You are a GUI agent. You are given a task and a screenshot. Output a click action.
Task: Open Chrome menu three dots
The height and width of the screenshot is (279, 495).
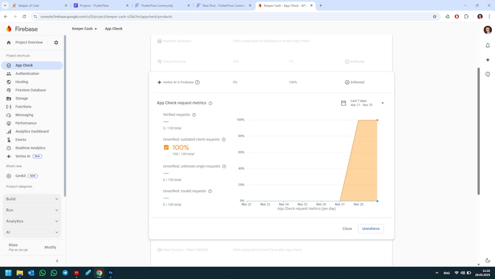[489, 16]
